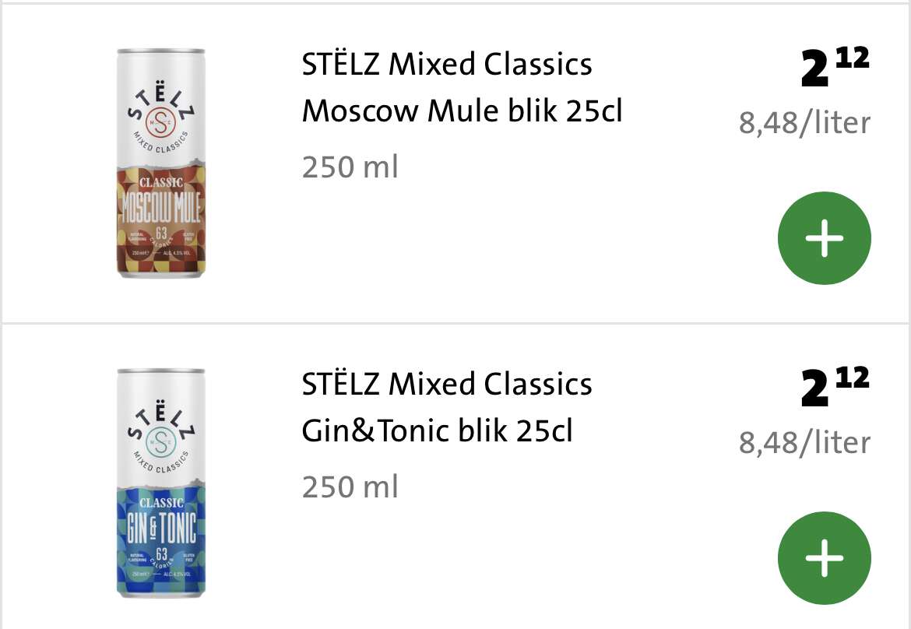Open the Gin&Tonic can thumbnail
The height and width of the screenshot is (629, 911).
click(161, 483)
